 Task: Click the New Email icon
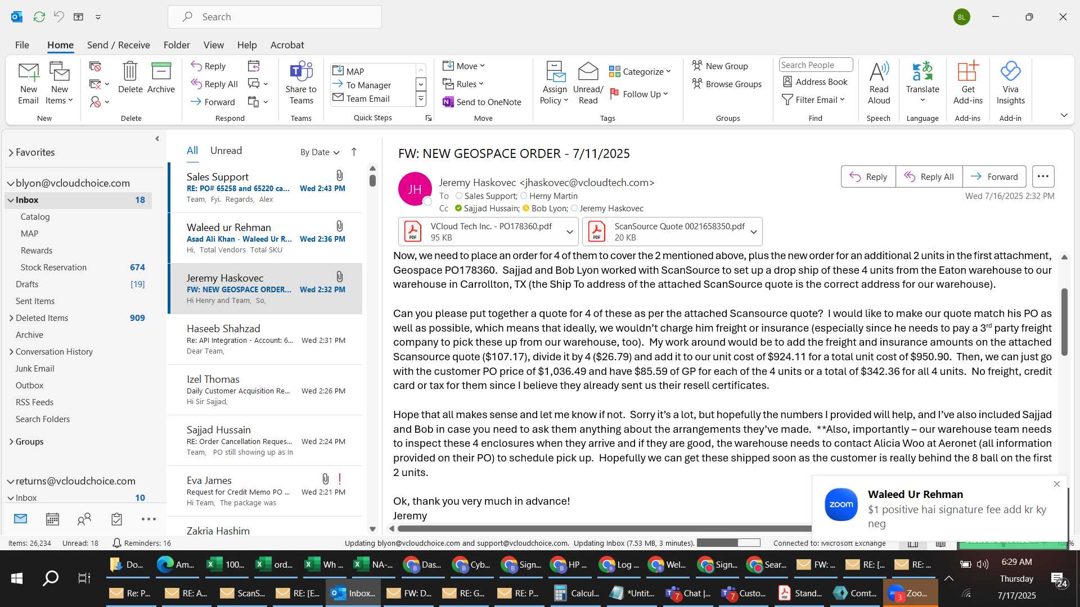[x=28, y=83]
